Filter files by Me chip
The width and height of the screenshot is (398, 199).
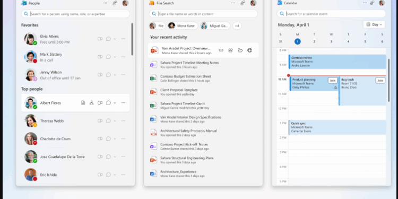(x=158, y=25)
